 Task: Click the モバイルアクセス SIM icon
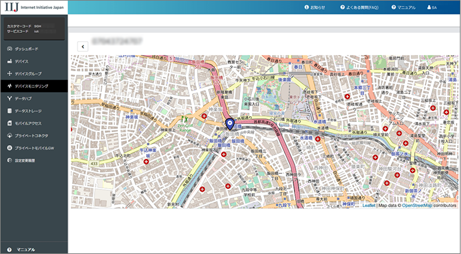[10, 123]
